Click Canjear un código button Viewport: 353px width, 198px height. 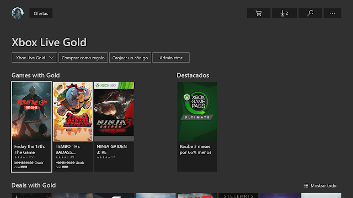pos(130,58)
